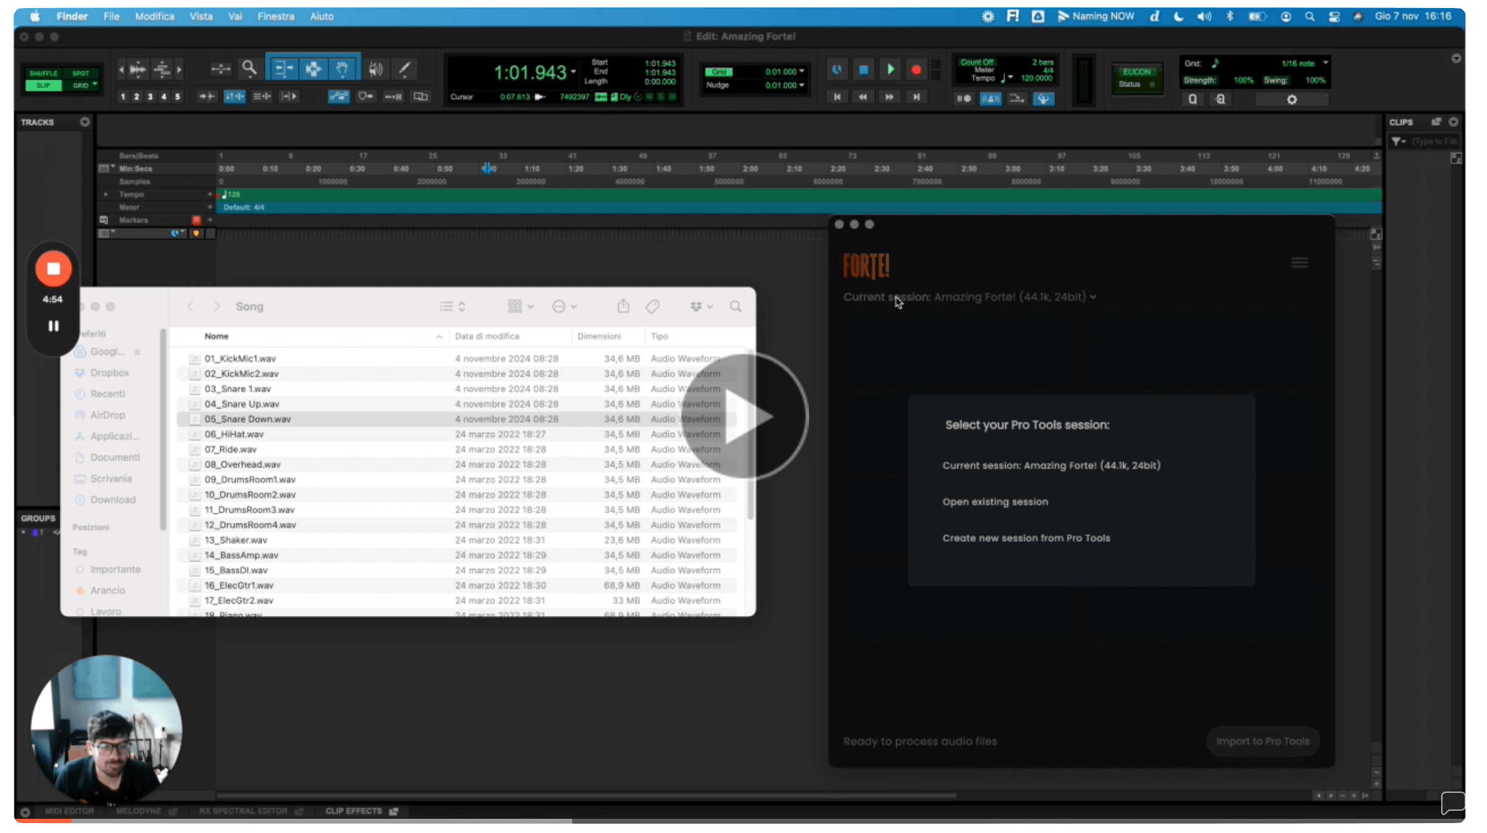Play the video overlay button
The width and height of the screenshot is (1487, 833).
(x=745, y=416)
